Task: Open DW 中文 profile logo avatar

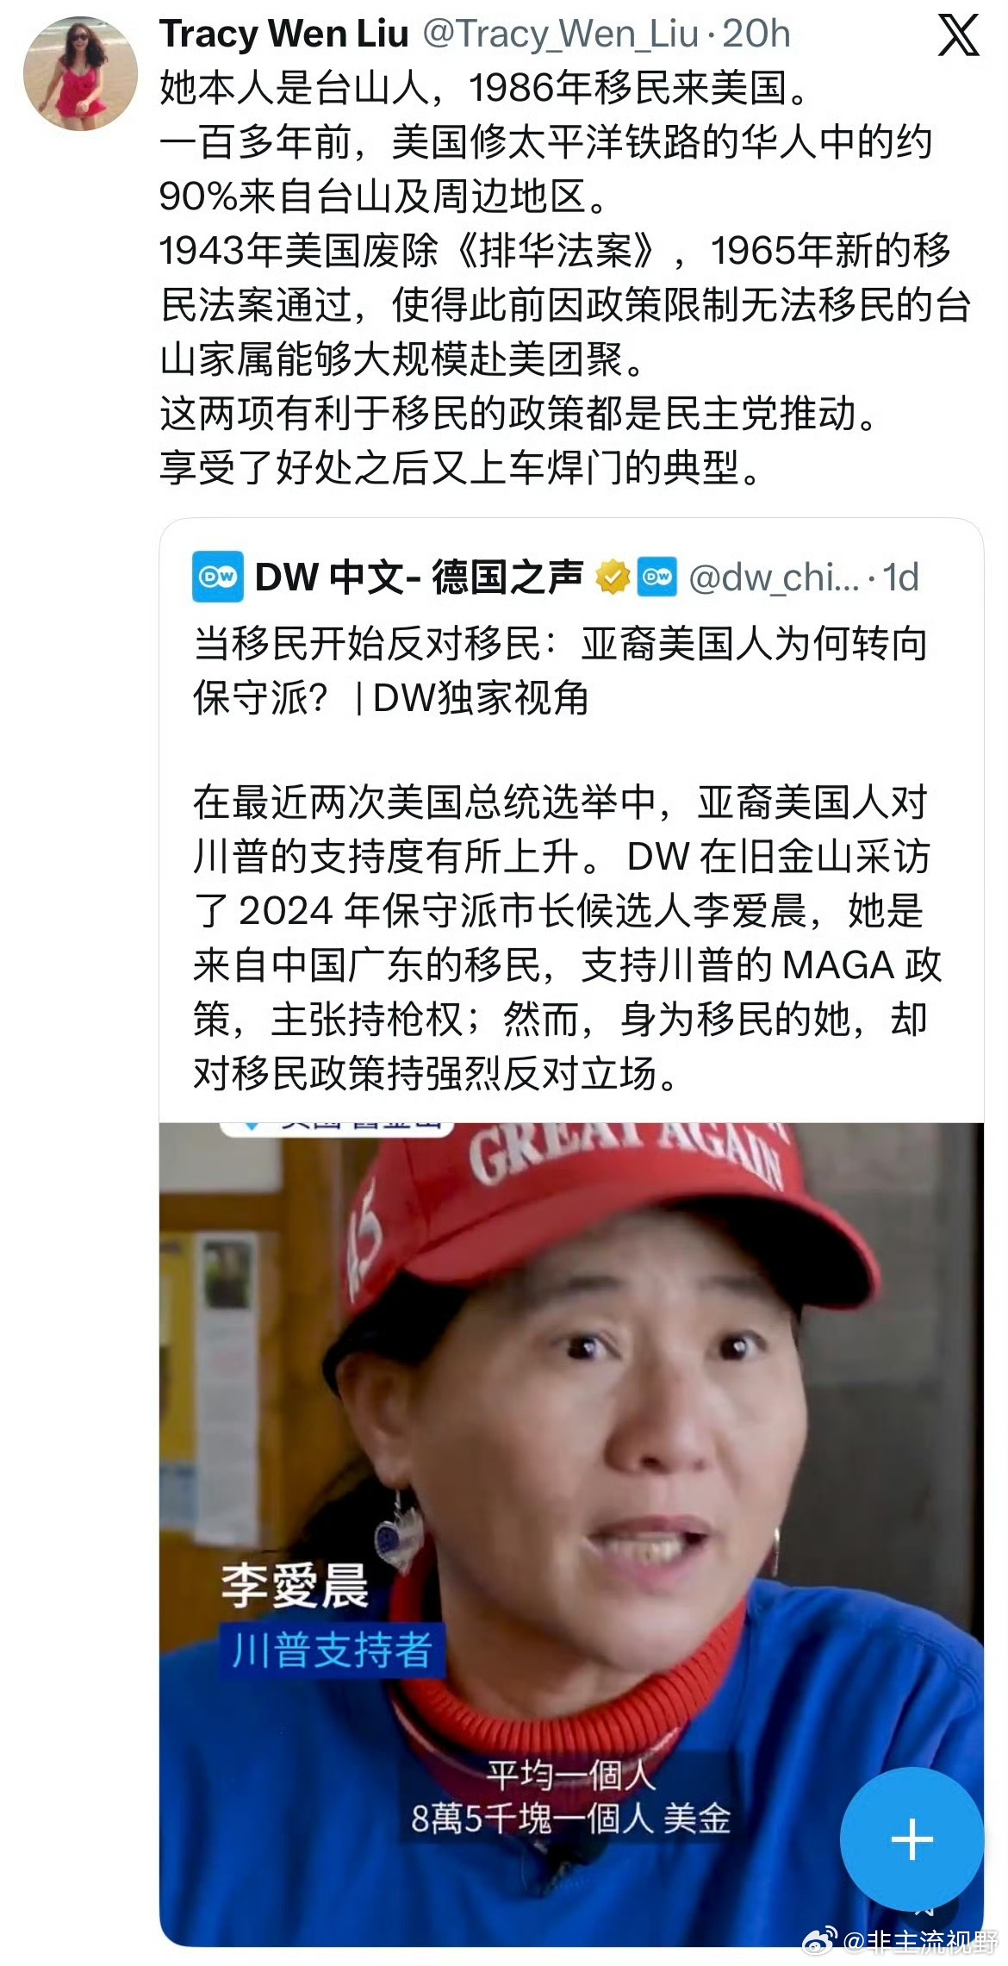Action: click(217, 577)
